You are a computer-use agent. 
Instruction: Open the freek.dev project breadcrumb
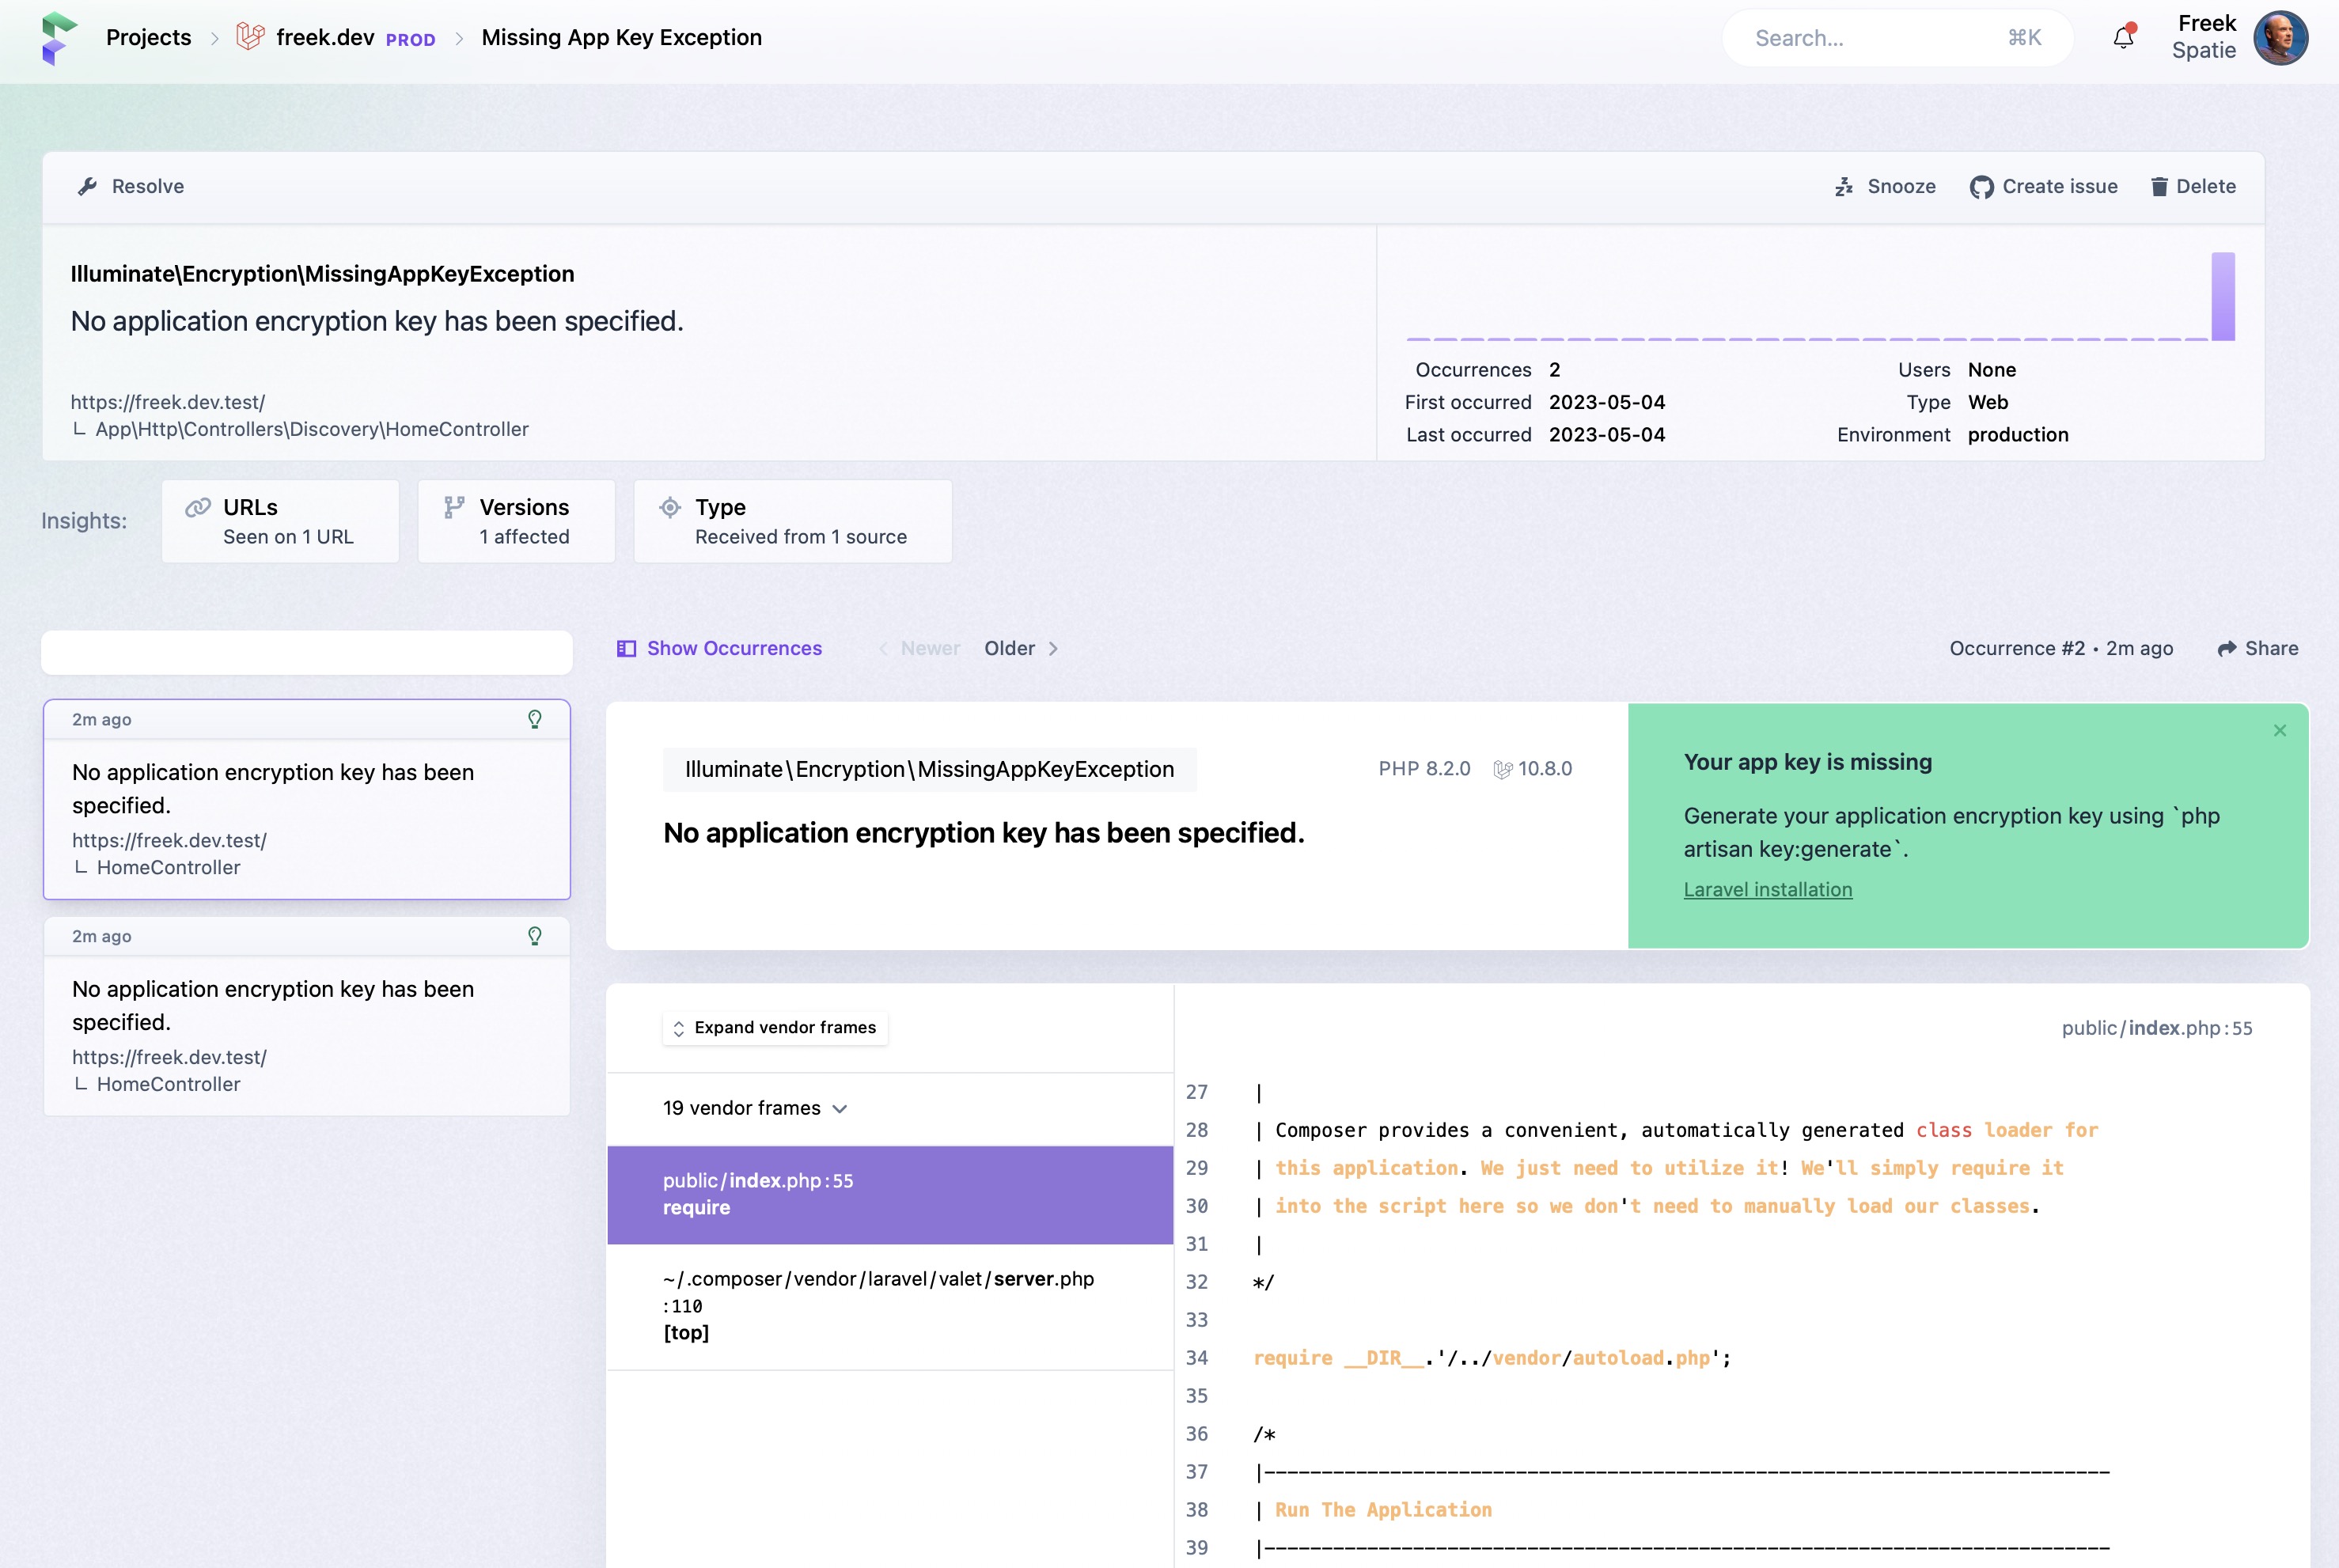[325, 37]
